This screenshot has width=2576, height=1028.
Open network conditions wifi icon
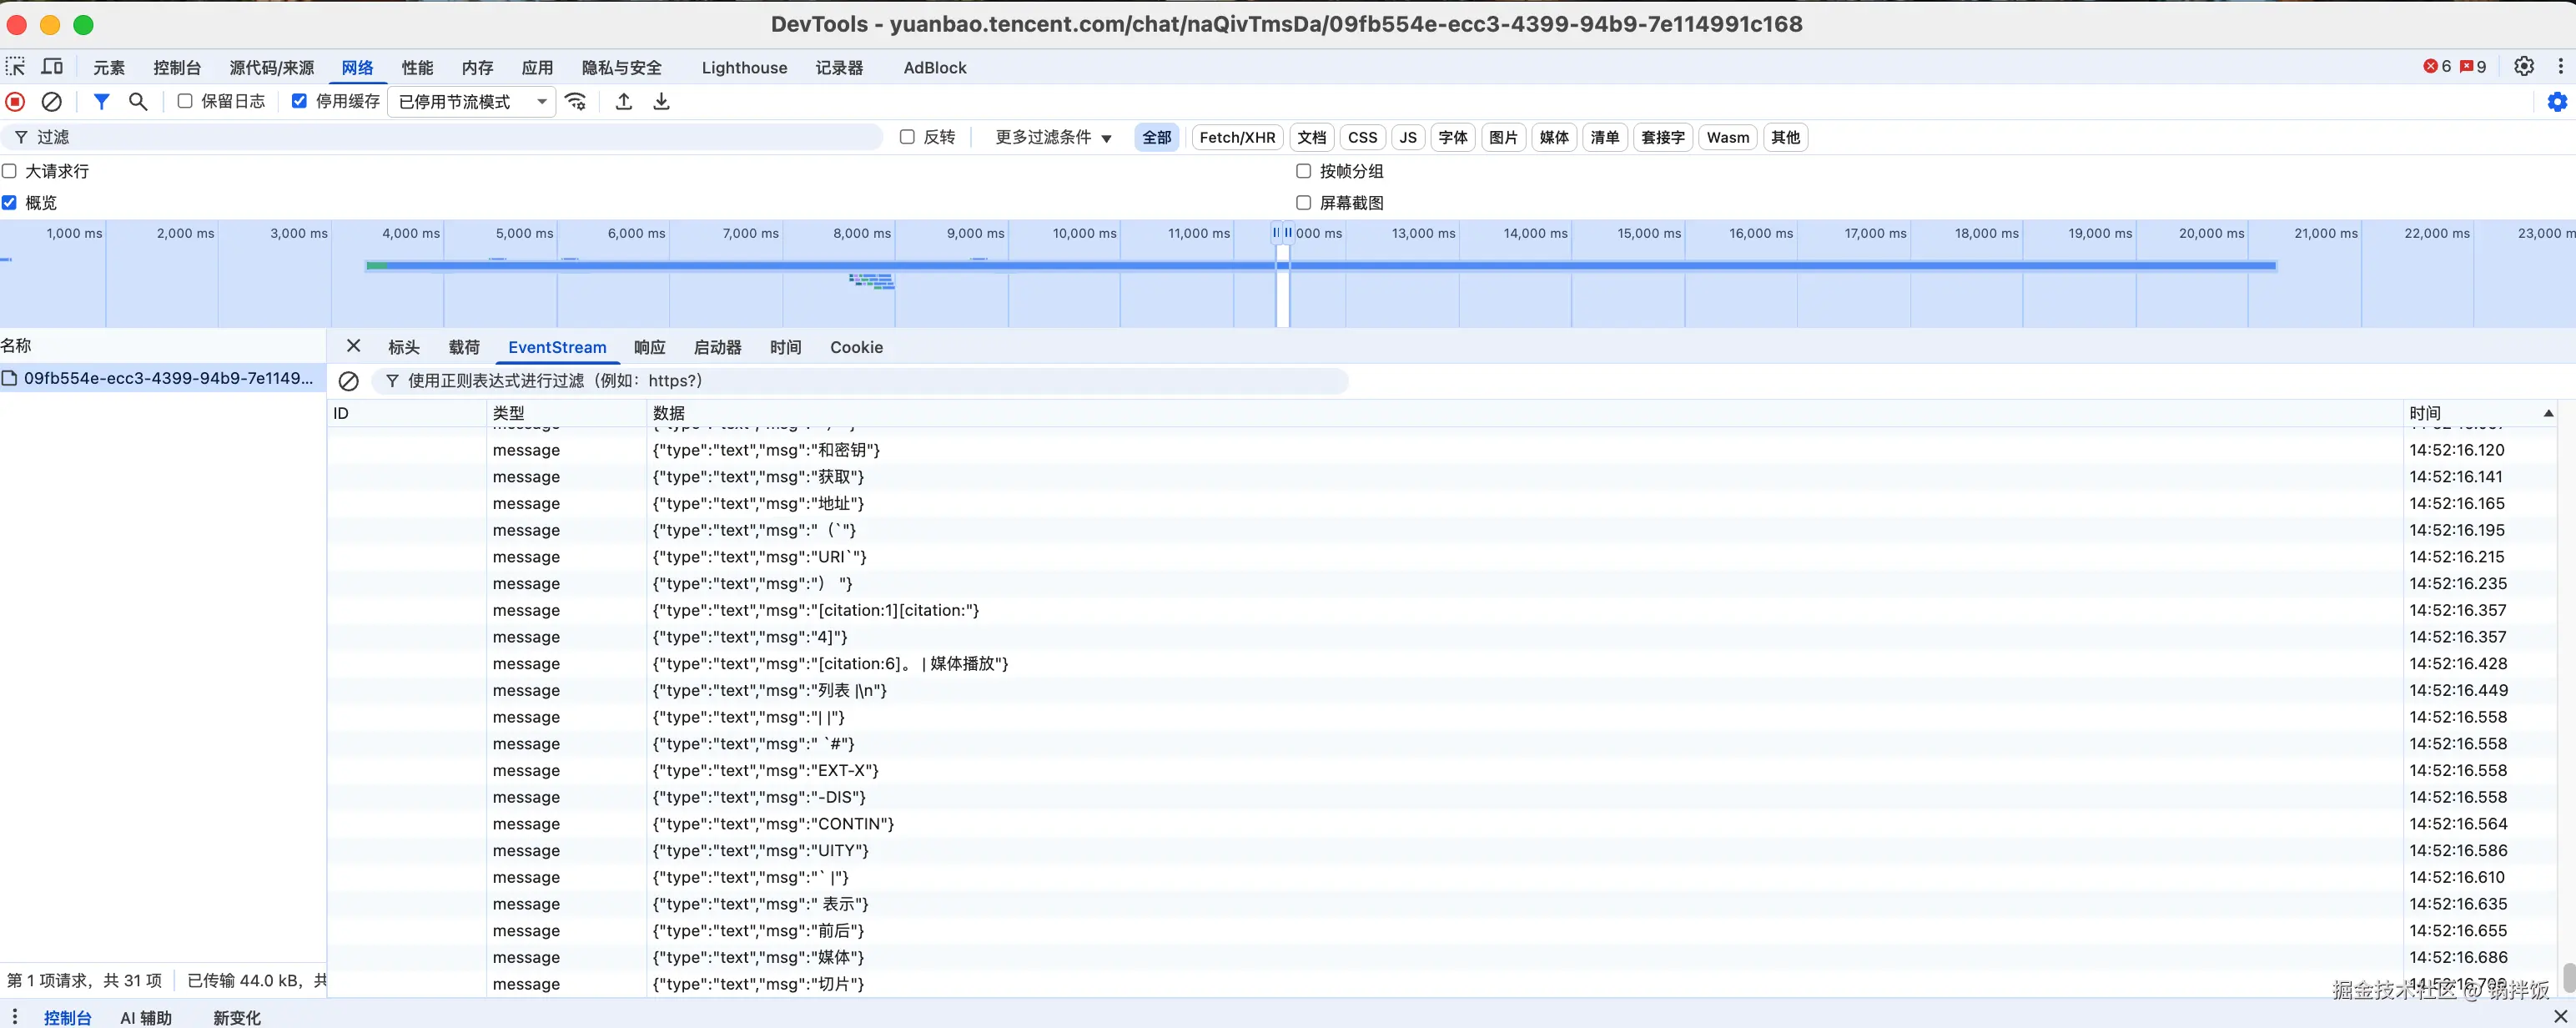tap(576, 102)
